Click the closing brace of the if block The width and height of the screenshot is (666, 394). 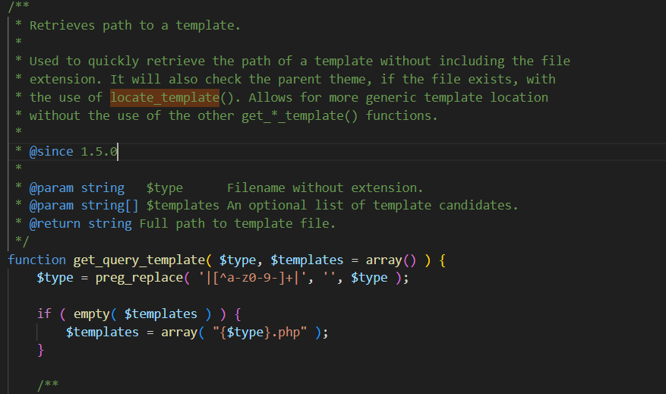click(41, 350)
